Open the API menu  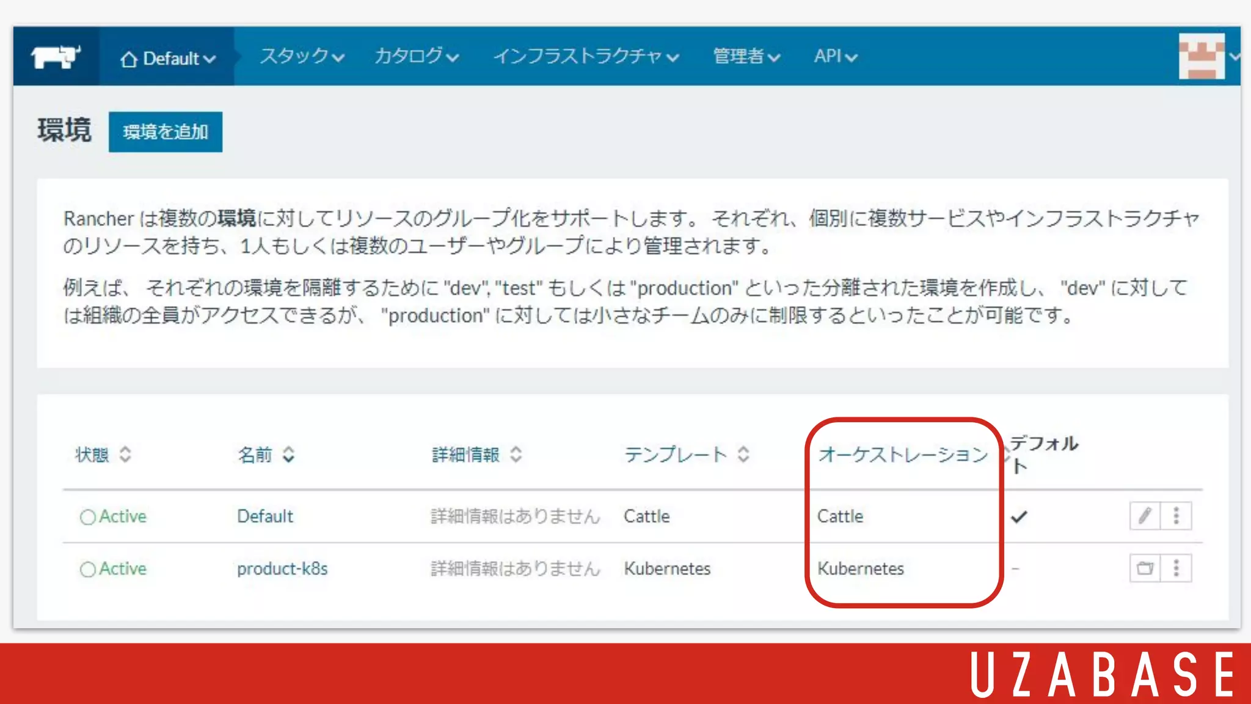tap(835, 57)
